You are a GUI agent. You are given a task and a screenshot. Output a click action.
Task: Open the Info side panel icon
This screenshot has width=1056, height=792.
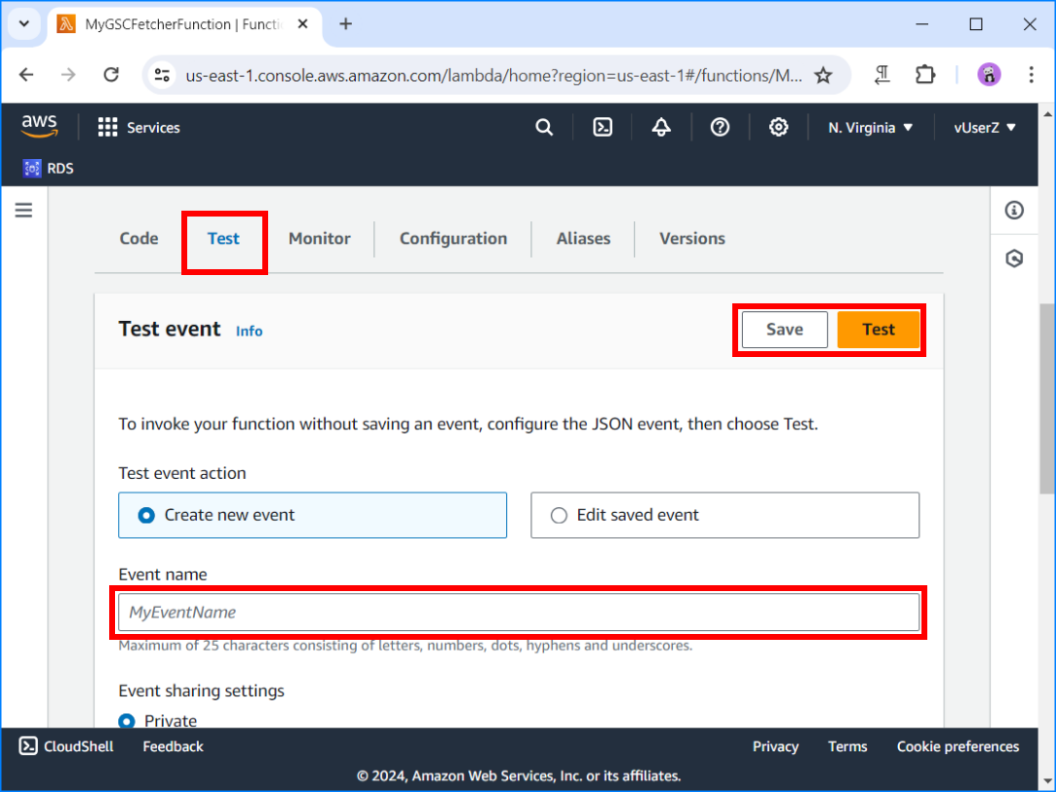click(x=1014, y=210)
